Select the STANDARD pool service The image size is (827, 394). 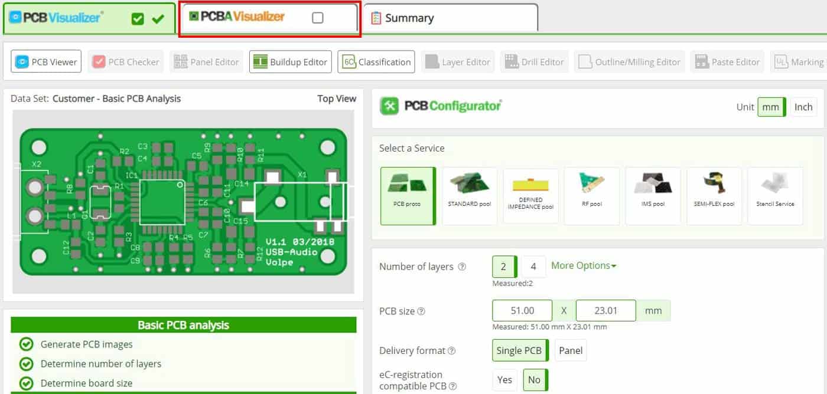click(x=470, y=196)
